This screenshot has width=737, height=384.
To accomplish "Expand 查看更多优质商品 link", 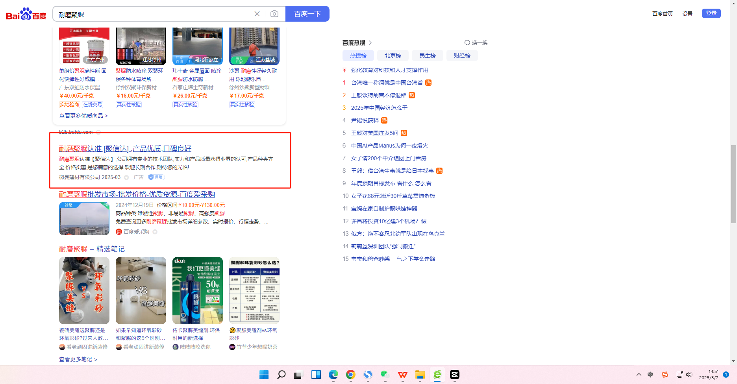I will (x=83, y=116).
